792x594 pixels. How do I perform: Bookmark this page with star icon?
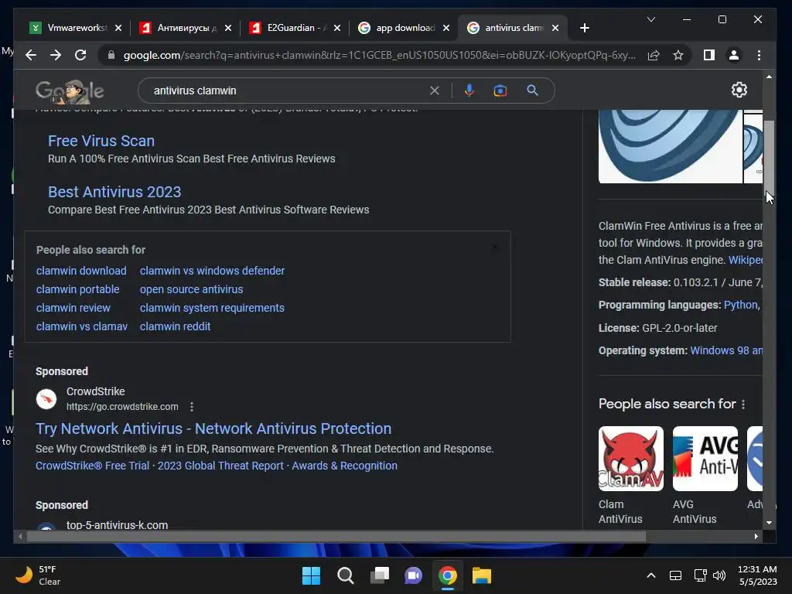click(x=678, y=55)
